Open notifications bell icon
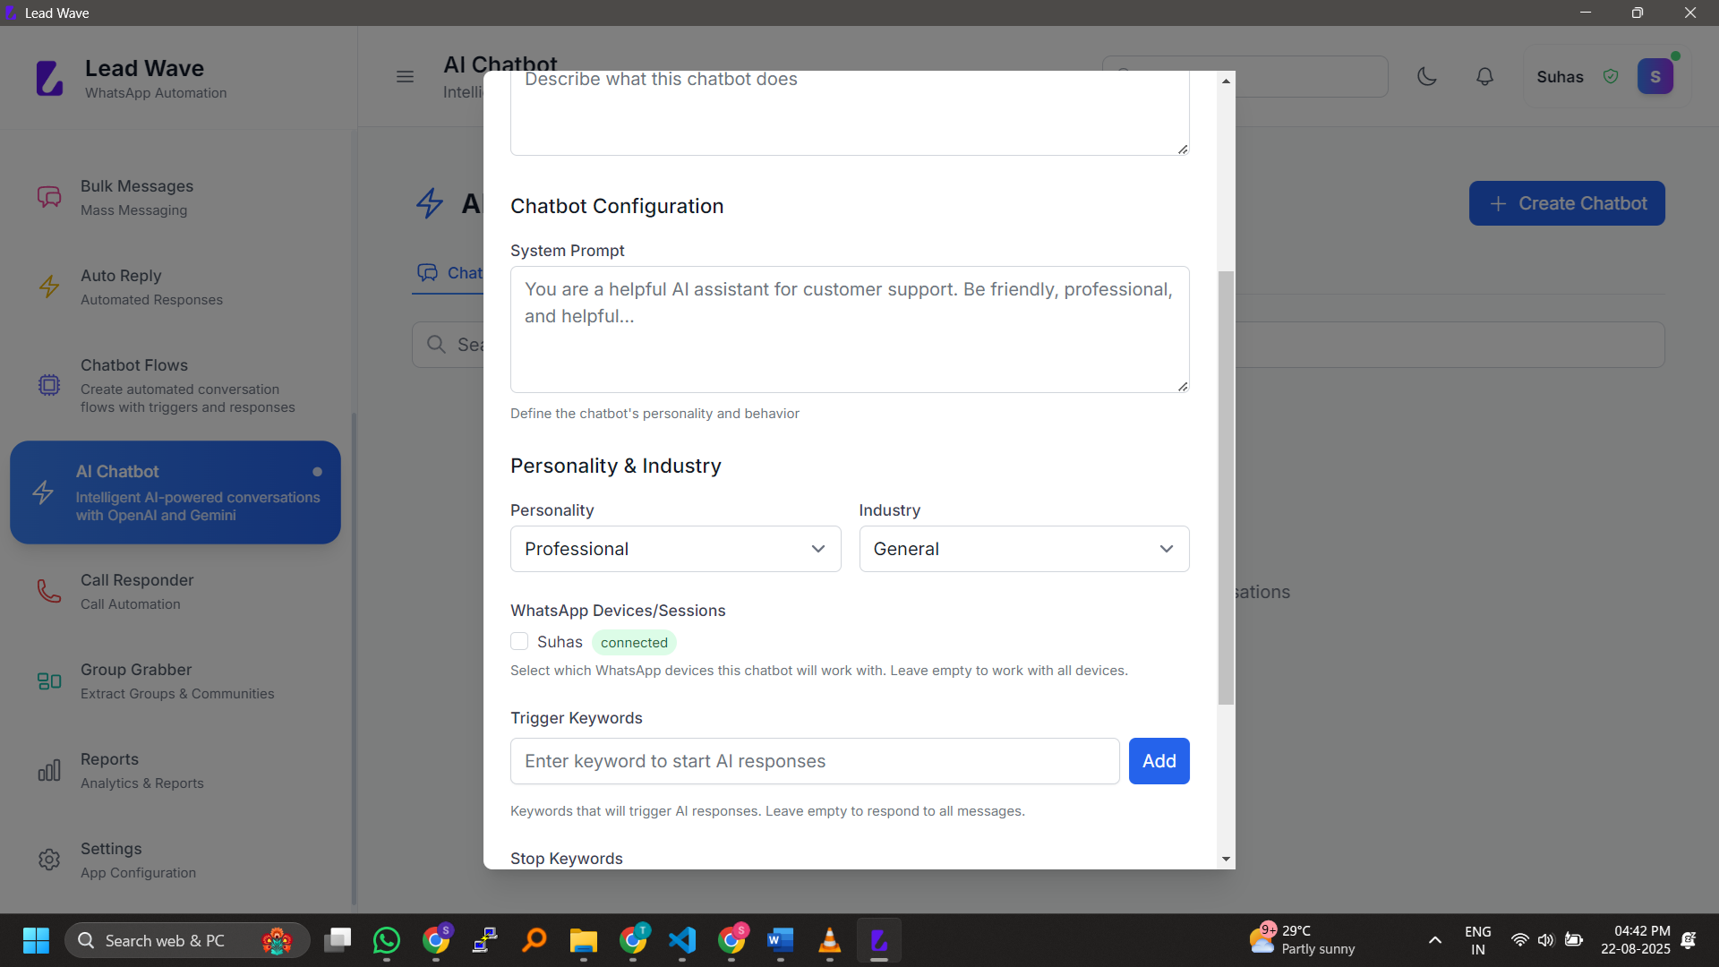Image resolution: width=1719 pixels, height=967 pixels. (x=1484, y=77)
